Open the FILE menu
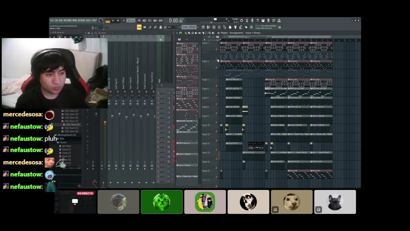410x231 pixels. [52, 21]
